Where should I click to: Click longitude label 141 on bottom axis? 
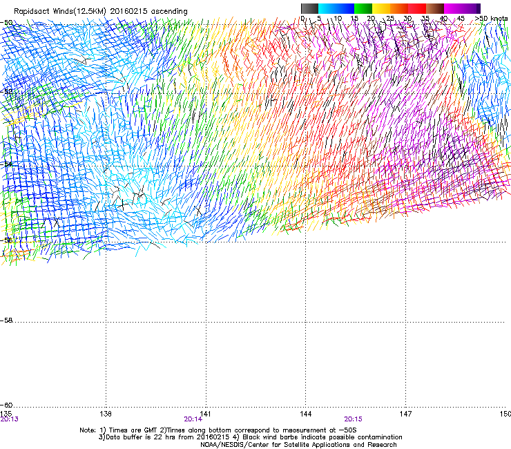click(205, 414)
